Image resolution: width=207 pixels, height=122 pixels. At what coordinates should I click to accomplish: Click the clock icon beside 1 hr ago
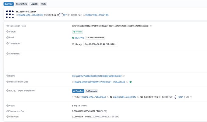pos(73,44)
